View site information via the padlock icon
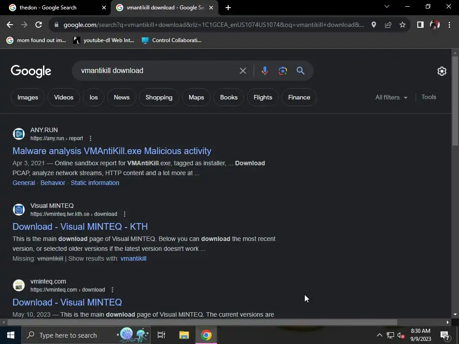The height and width of the screenshot is (344, 459). [56, 25]
